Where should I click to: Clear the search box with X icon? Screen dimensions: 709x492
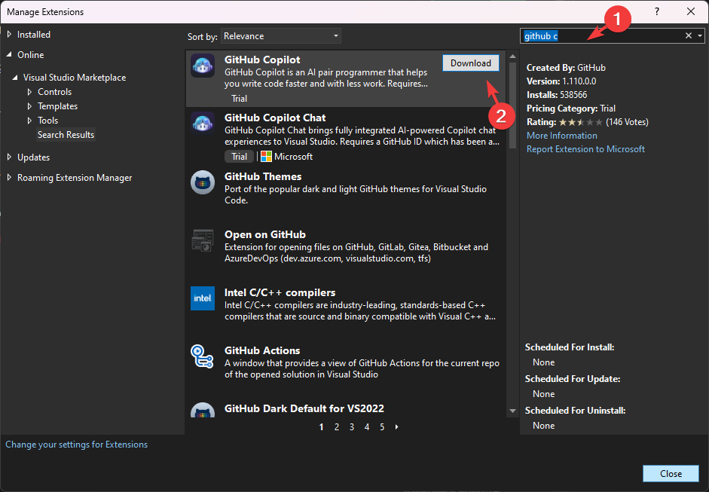point(688,35)
